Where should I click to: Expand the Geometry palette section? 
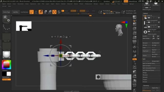(146, 86)
